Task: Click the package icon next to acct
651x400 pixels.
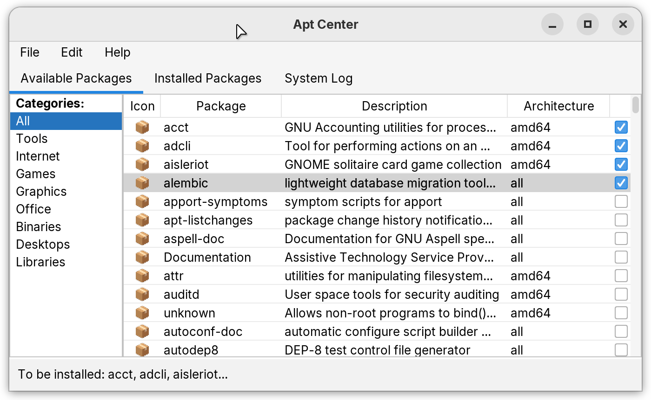Action: pyautogui.click(x=142, y=127)
